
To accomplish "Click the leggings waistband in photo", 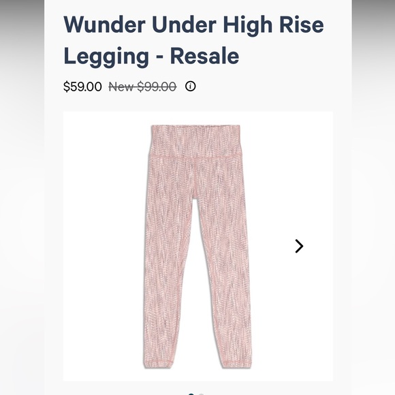I will pyautogui.click(x=195, y=141).
